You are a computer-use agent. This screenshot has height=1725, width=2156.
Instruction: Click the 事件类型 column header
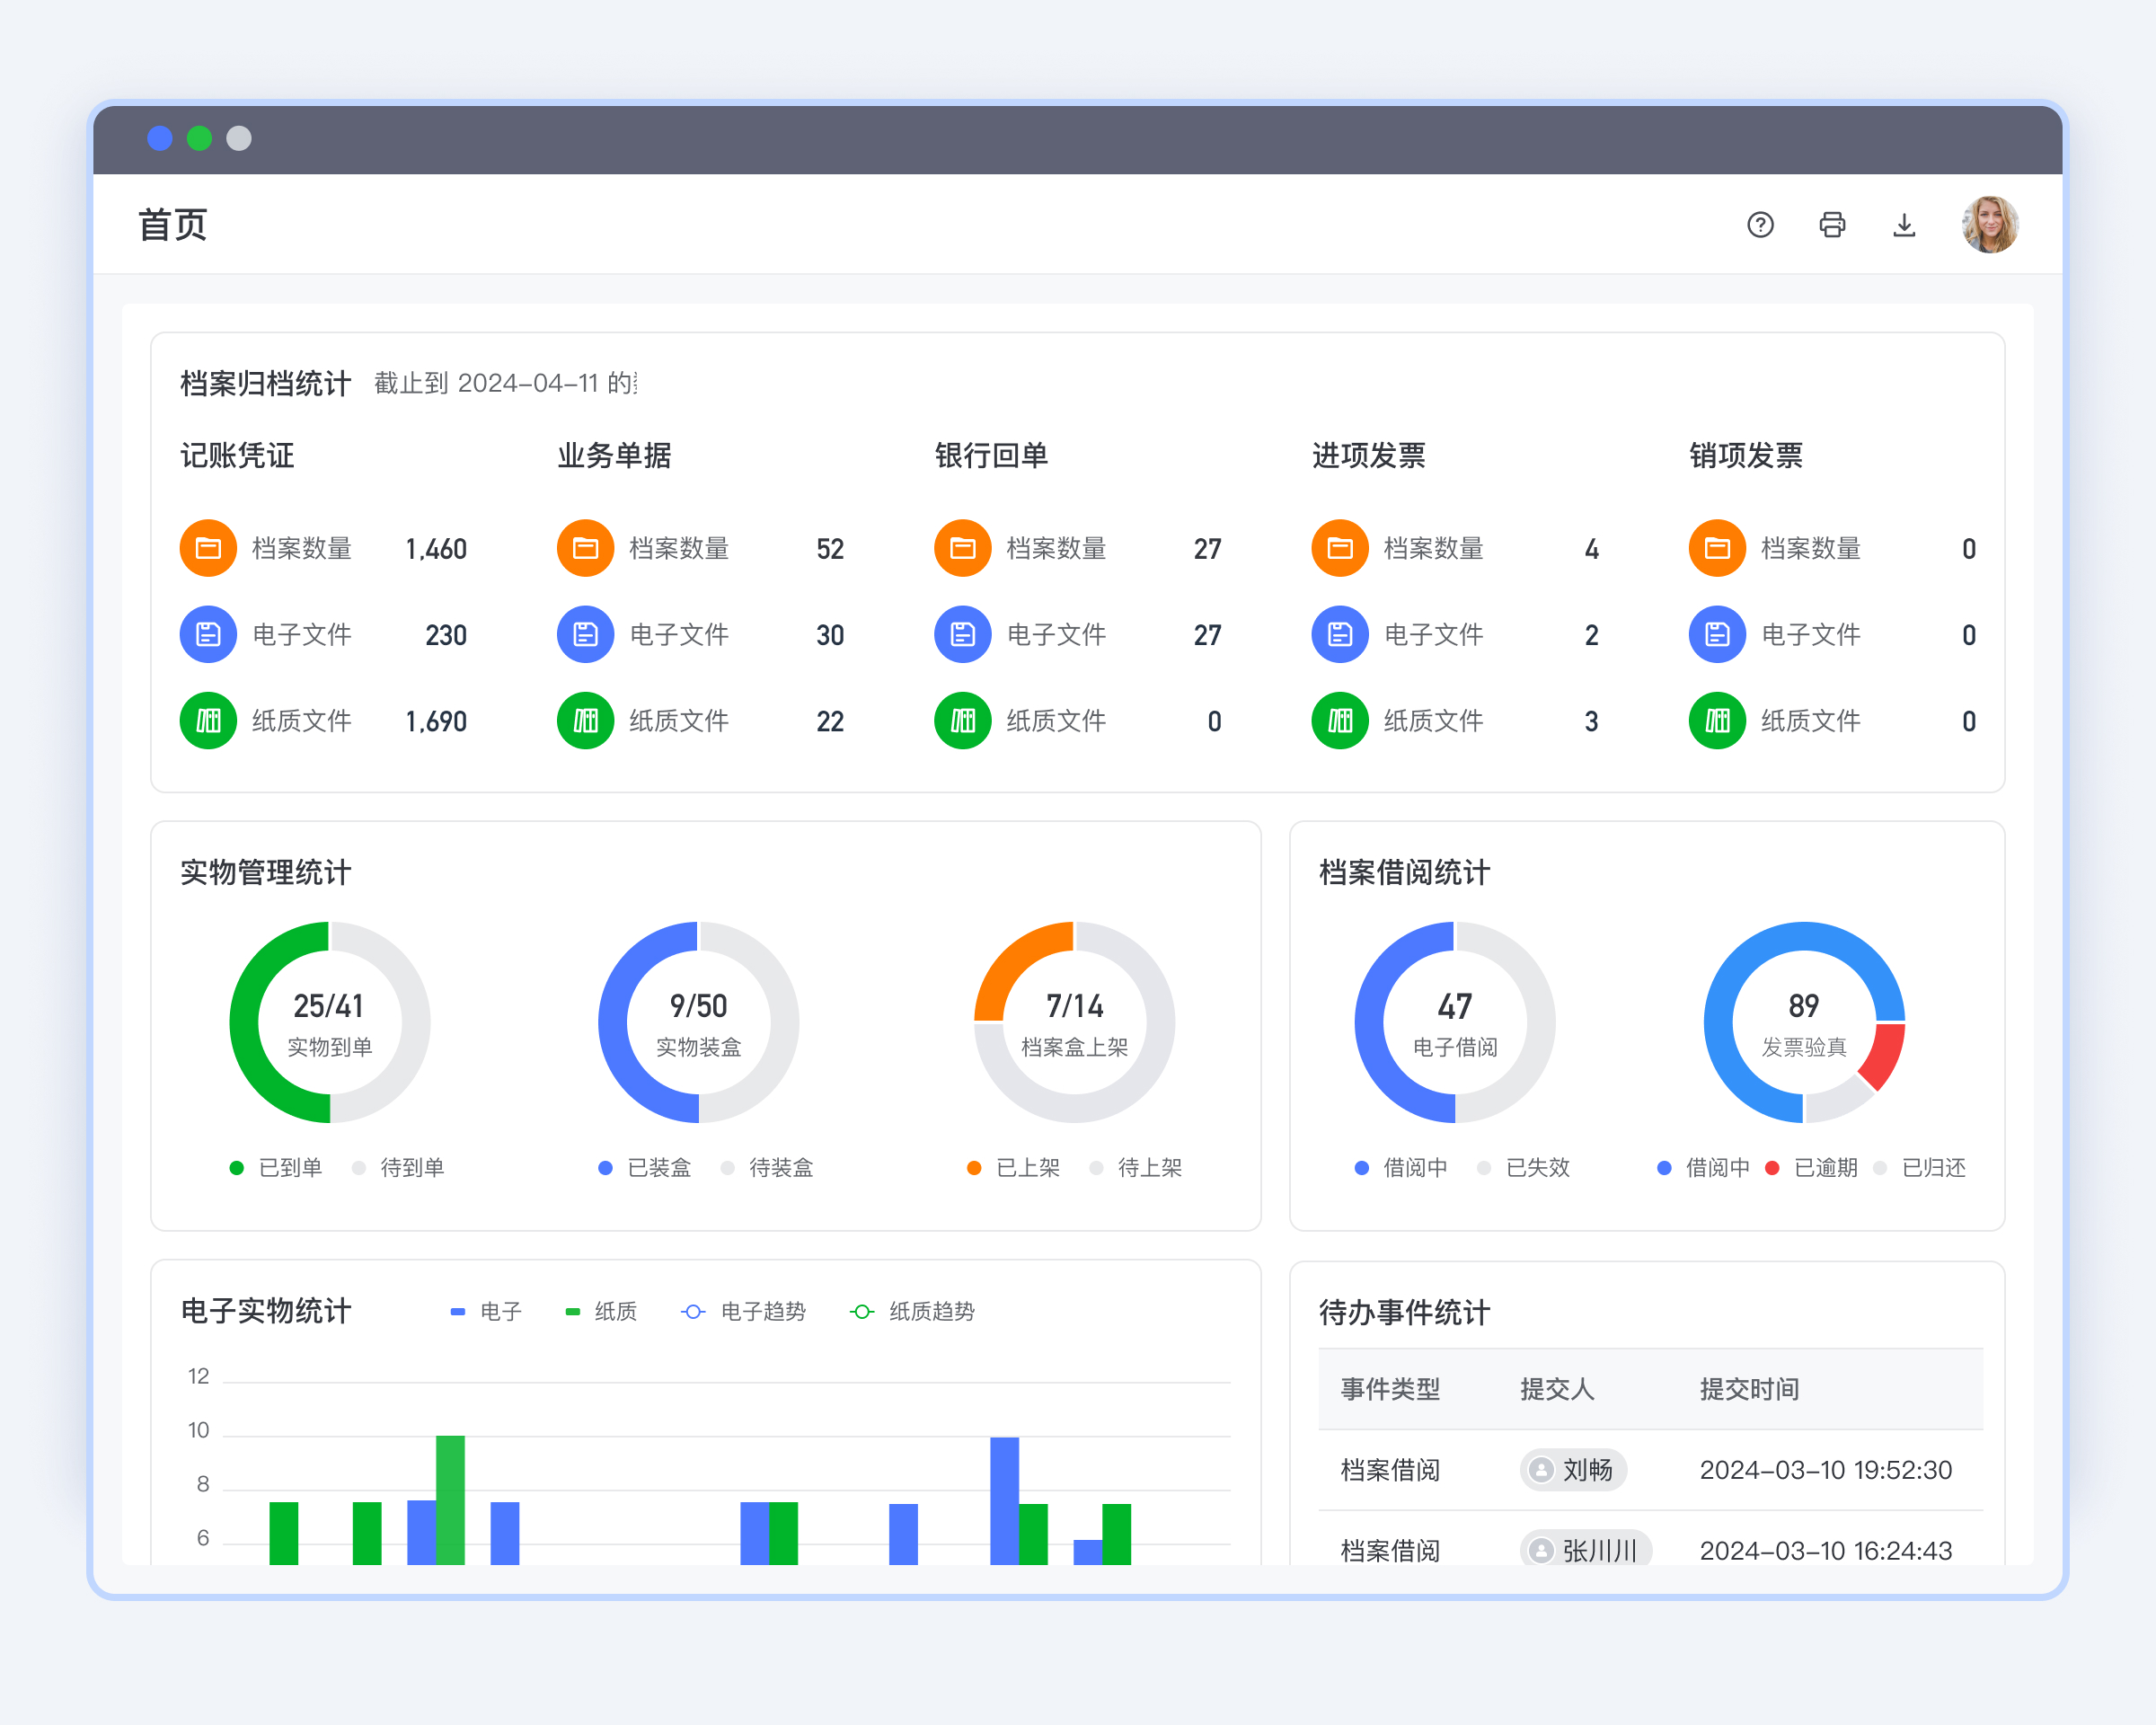pos(1390,1389)
